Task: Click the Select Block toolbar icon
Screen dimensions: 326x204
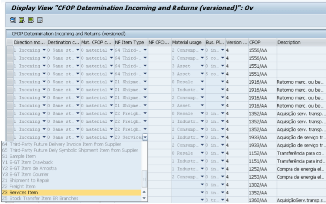Action: point(31,20)
